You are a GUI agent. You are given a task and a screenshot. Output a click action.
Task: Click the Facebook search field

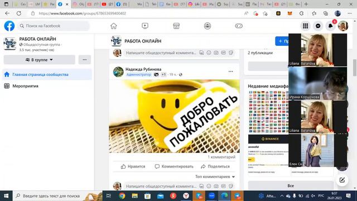click(54, 26)
